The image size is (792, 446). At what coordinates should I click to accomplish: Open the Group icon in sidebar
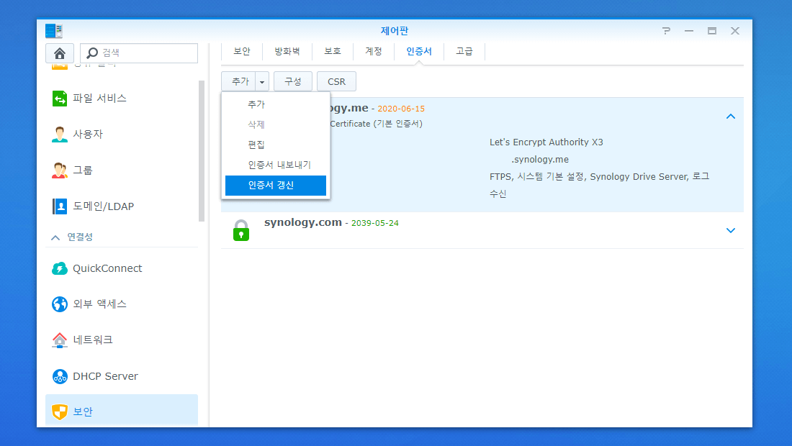click(x=60, y=170)
